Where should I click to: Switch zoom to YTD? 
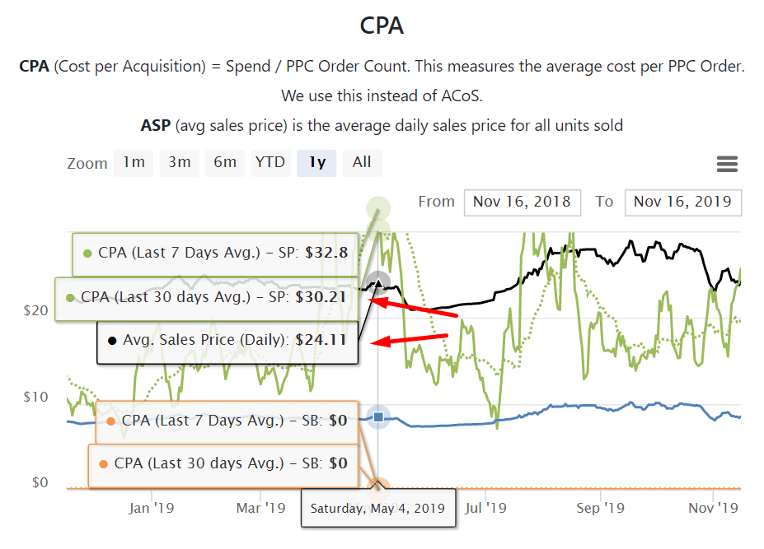270,162
